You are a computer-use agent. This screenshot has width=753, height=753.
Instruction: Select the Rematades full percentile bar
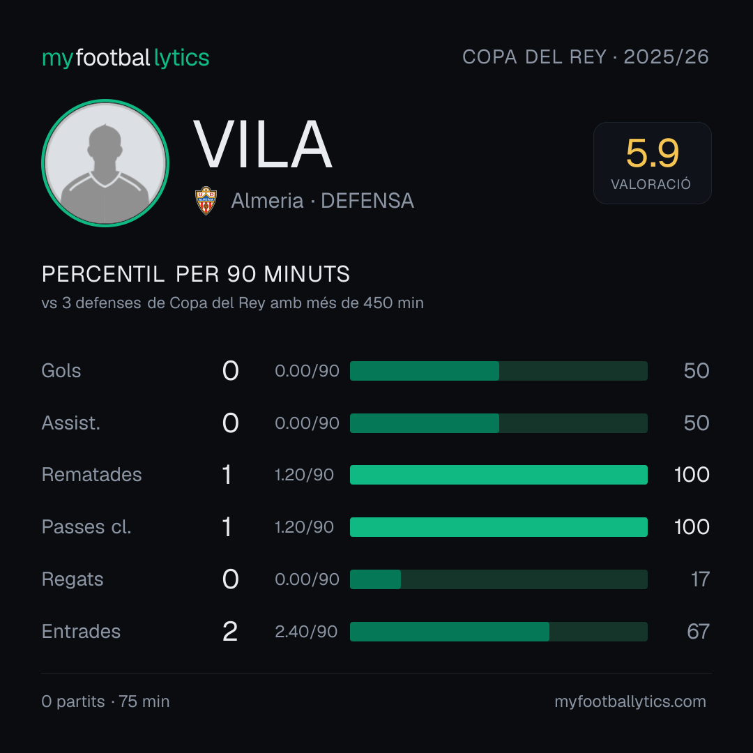coord(499,475)
